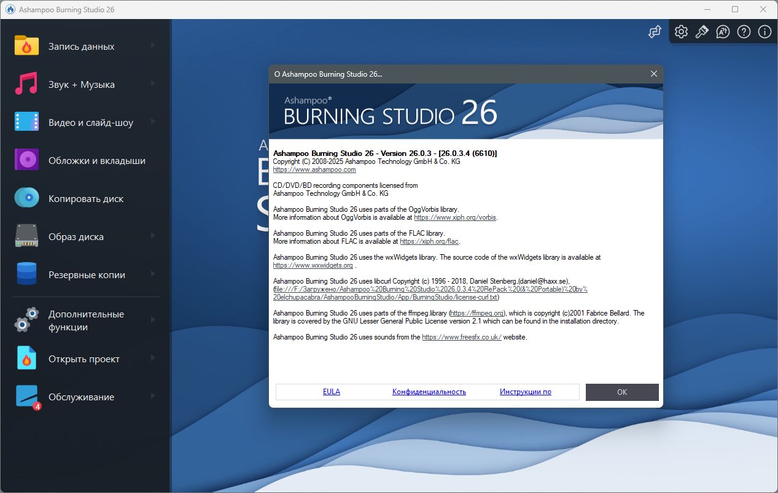Expand the Дополнительные функции submenu arrow

coord(153,320)
